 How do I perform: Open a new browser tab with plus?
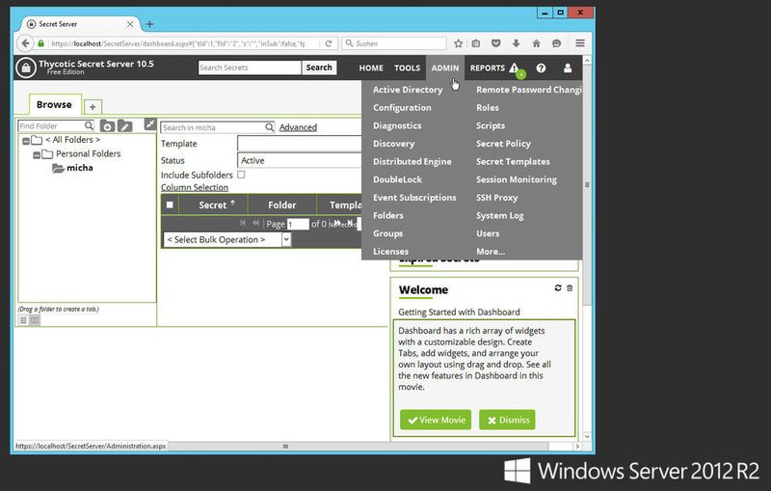pos(150,23)
